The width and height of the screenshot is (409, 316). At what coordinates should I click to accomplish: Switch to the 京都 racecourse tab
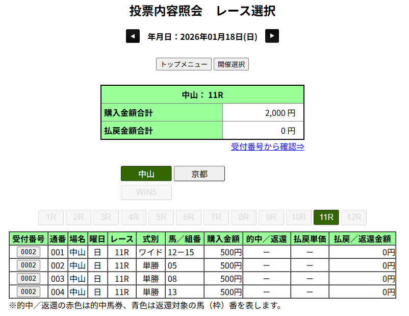(199, 174)
